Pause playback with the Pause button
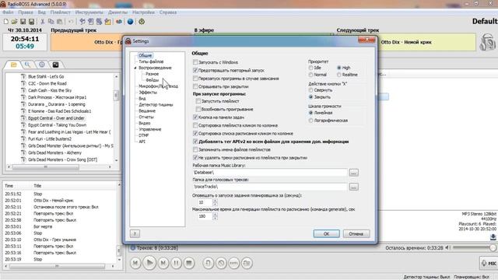 tap(176, 263)
